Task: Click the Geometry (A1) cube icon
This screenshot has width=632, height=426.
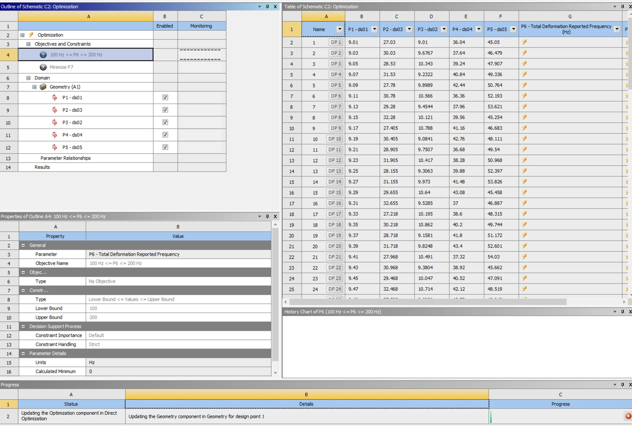Action: [43, 87]
